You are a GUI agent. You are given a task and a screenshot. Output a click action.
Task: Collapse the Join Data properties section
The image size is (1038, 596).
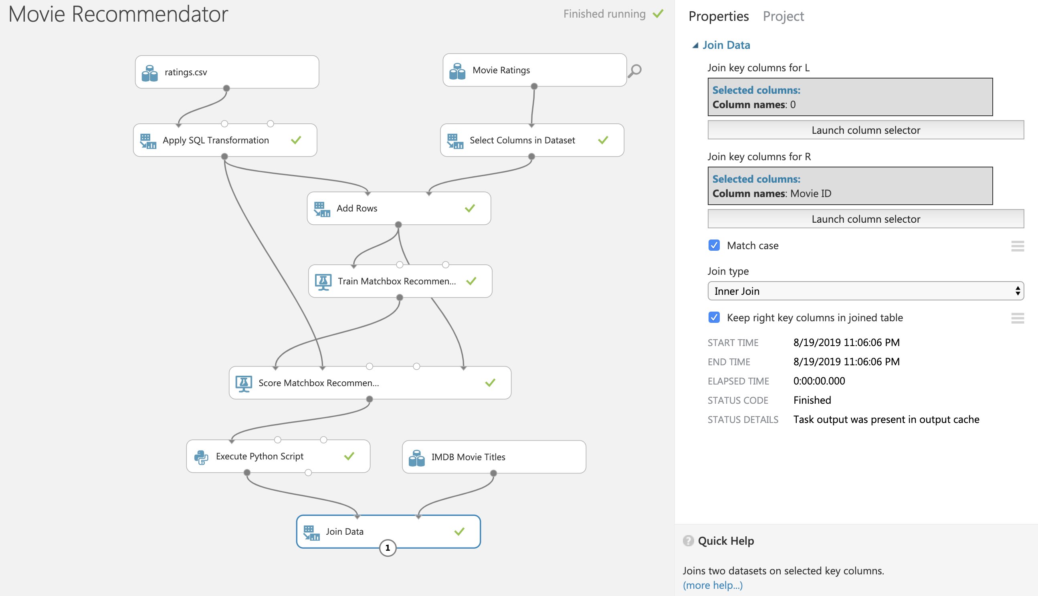pos(695,45)
